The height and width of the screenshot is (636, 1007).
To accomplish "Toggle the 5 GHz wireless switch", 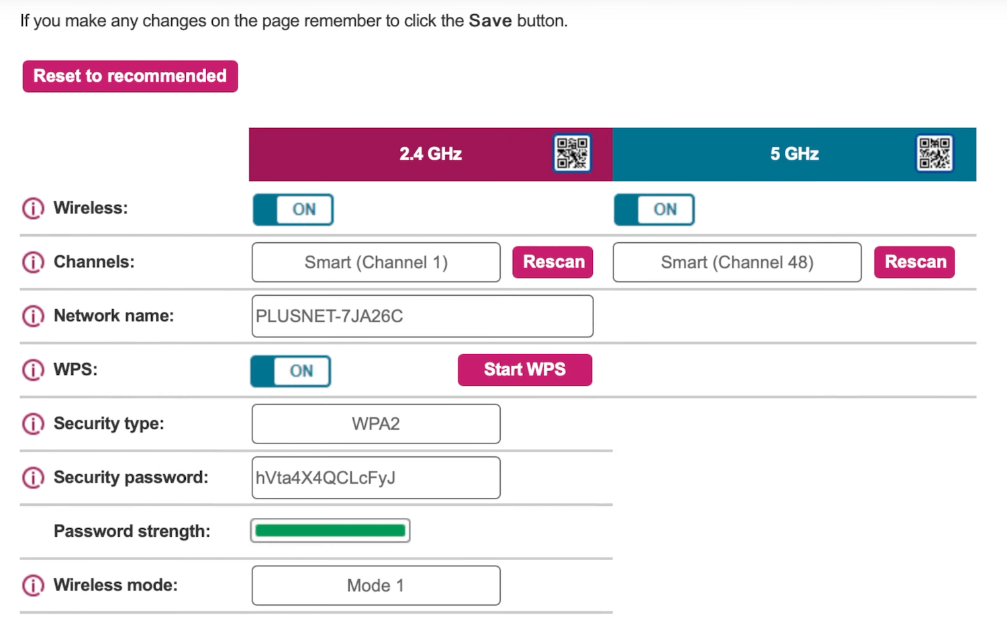I will tap(655, 209).
